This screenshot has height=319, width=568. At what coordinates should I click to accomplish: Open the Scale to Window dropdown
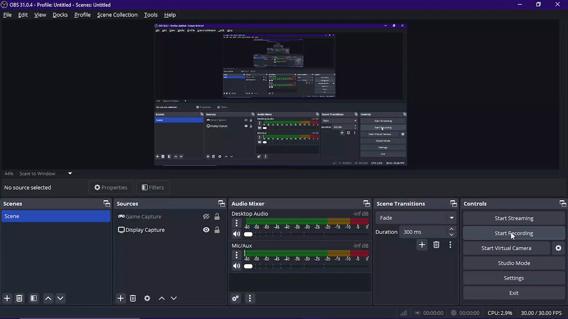point(46,173)
